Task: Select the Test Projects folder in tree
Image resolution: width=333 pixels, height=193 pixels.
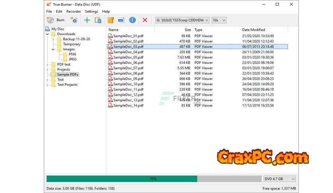Action: [x=67, y=85]
